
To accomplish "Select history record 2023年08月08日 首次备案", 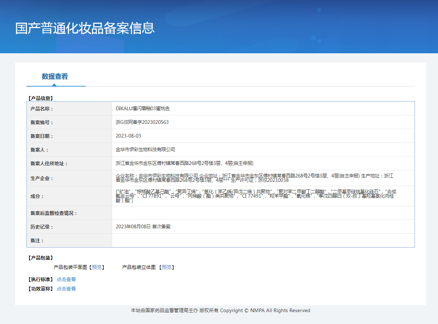I will point(143,226).
